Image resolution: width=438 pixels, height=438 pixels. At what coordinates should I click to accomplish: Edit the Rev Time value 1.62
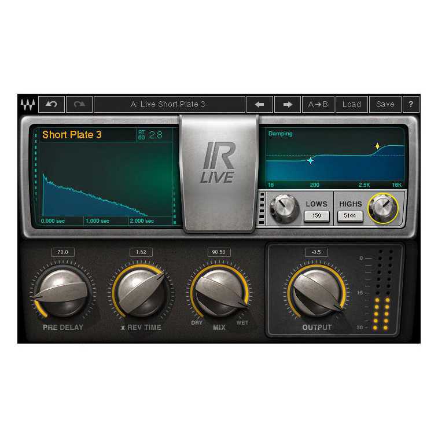[x=141, y=252]
